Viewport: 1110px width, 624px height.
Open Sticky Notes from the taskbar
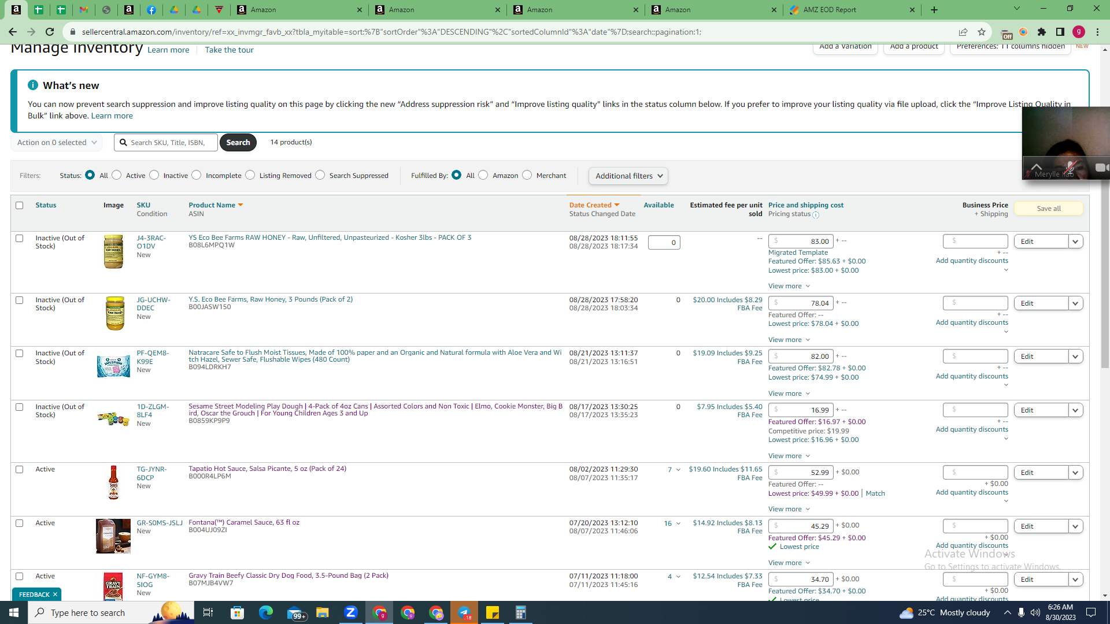(493, 612)
